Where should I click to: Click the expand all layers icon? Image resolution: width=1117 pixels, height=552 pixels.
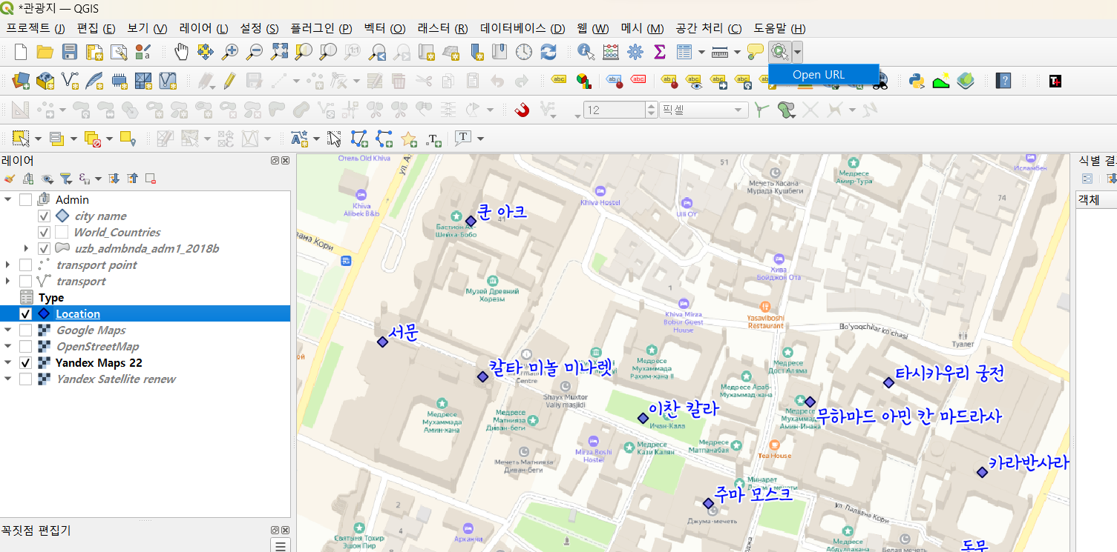tap(114, 179)
